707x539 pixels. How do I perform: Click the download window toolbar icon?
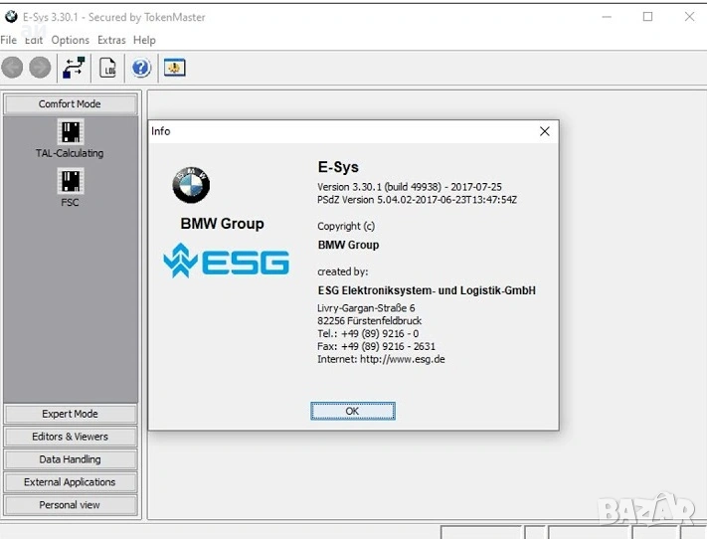point(175,68)
